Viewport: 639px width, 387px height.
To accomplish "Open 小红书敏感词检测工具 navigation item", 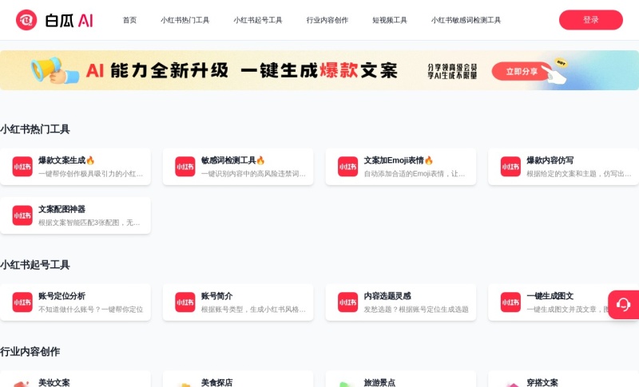I will (x=466, y=20).
